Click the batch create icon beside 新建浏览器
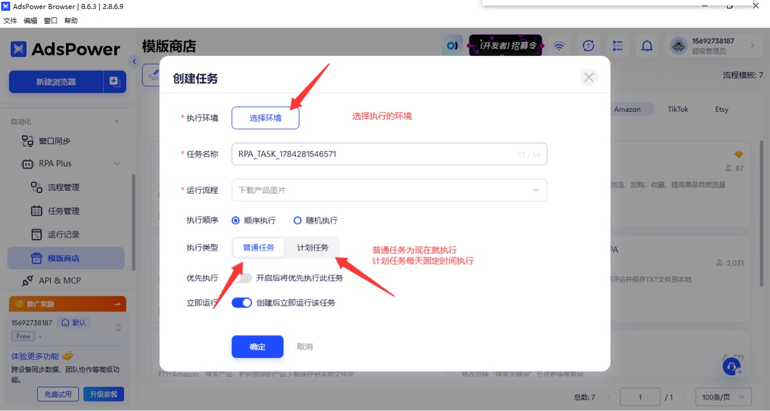The image size is (770, 411). pyautogui.click(x=114, y=82)
